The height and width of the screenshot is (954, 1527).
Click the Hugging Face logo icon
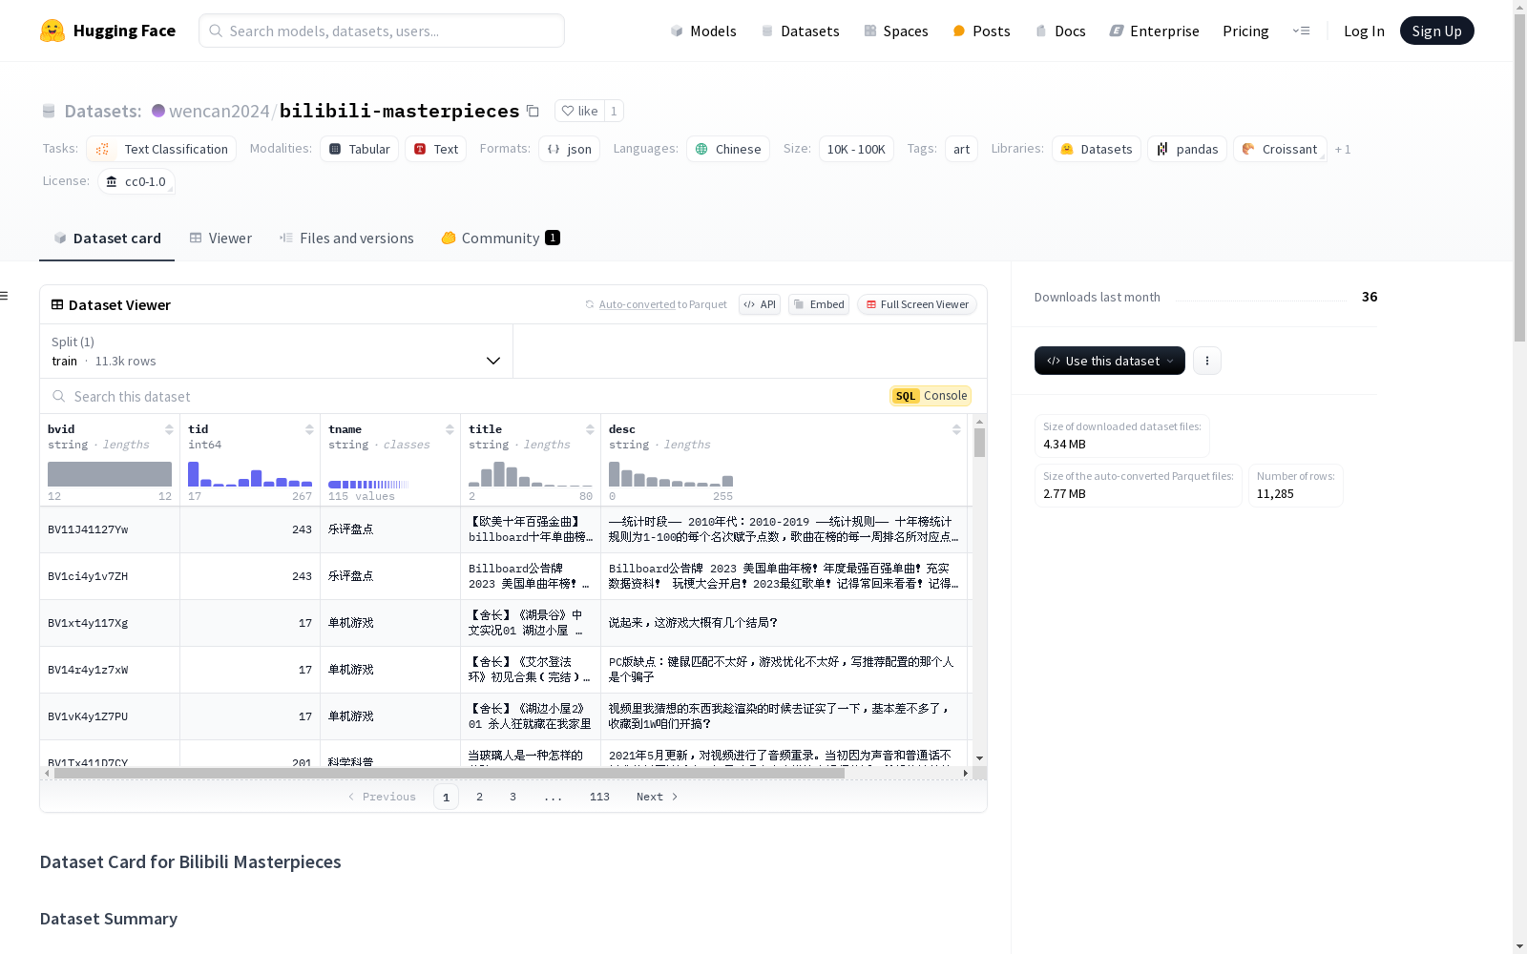[52, 31]
